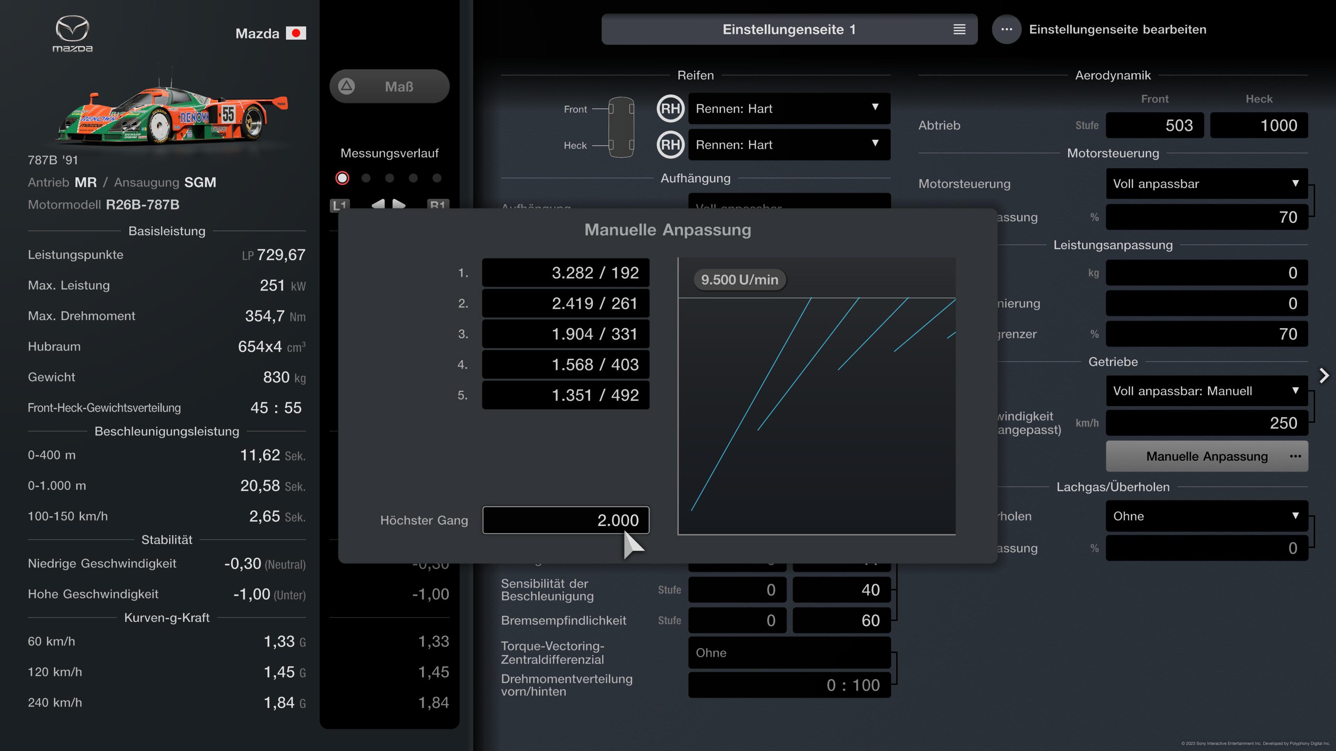Edit ballast kg value 0
Image resolution: width=1336 pixels, height=751 pixels.
pos(1206,273)
